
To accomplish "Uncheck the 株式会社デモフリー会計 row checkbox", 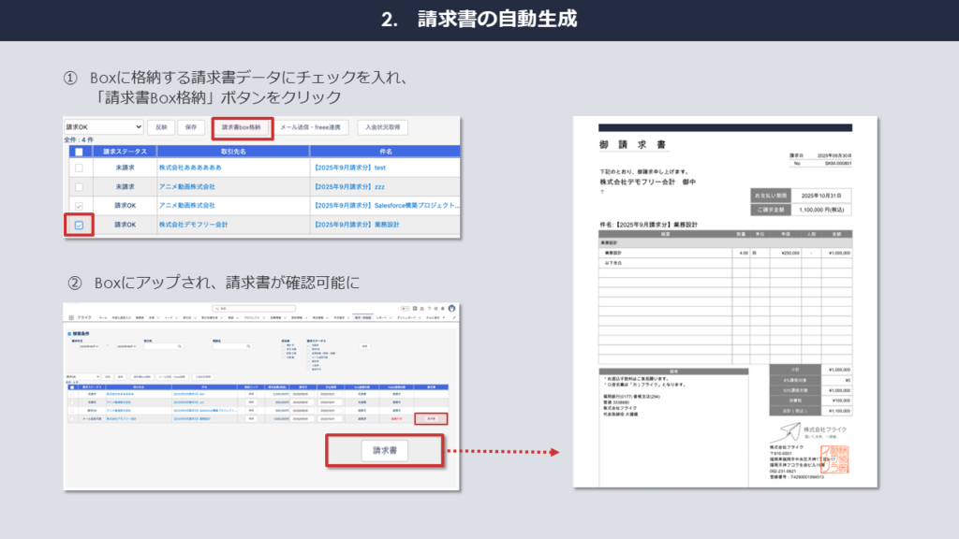I will click(79, 226).
